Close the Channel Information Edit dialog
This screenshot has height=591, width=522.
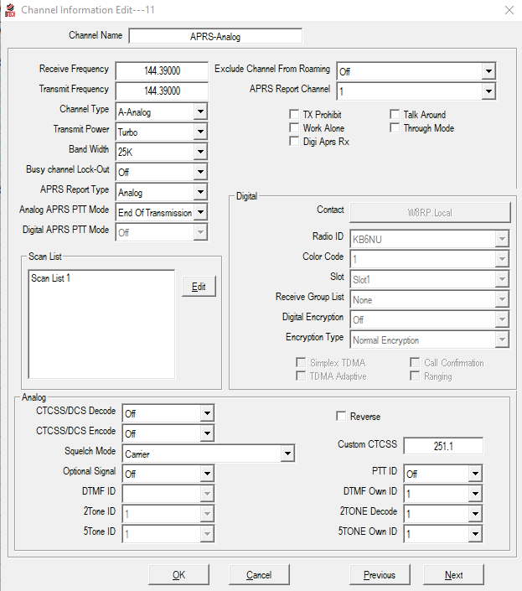coord(508,9)
